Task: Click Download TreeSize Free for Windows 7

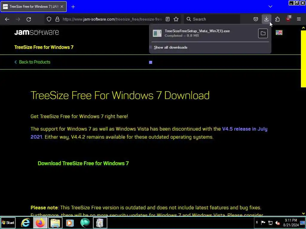Action: pyautogui.click(x=83, y=163)
